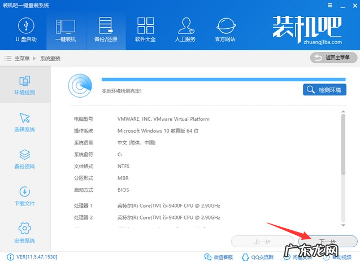The image size is (360, 267).
Task: Open the hamburger menu in title bar
Action: click(x=330, y=5)
